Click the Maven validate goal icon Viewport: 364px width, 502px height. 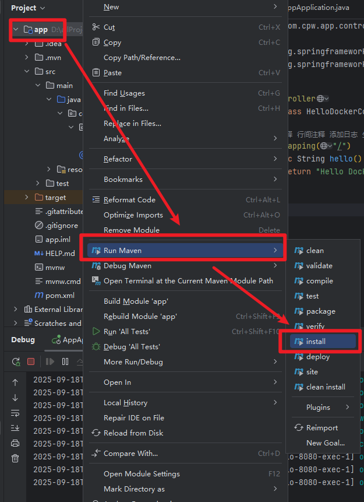click(x=298, y=265)
